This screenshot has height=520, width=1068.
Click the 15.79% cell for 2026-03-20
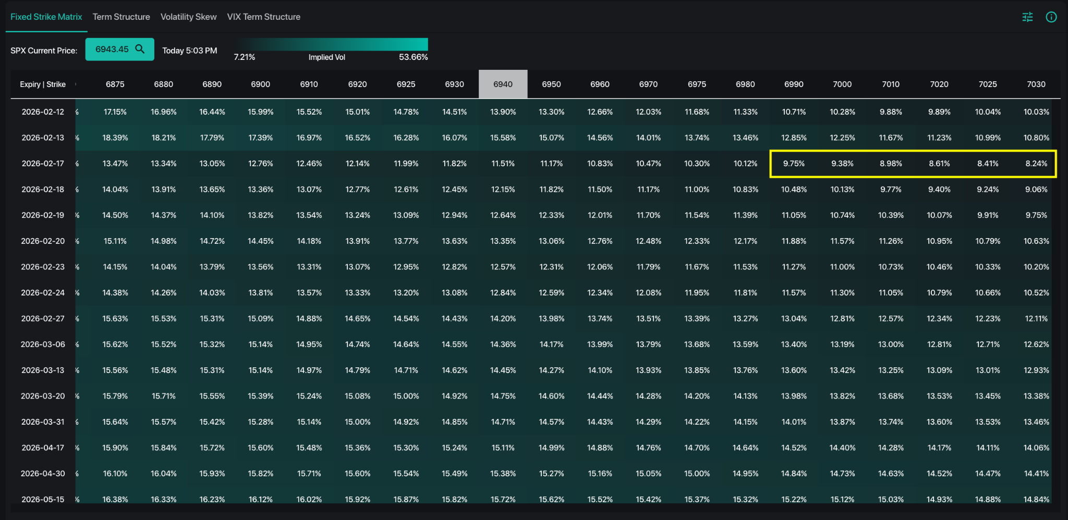pos(115,396)
